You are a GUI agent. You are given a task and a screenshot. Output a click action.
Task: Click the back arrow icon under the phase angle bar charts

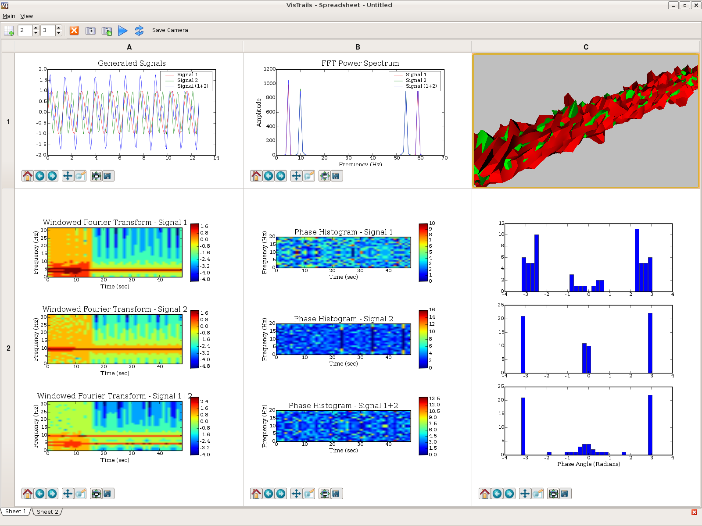pyautogui.click(x=497, y=494)
